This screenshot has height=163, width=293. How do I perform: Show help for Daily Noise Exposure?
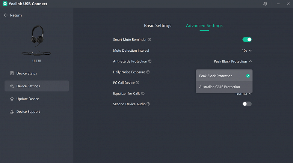148,72
